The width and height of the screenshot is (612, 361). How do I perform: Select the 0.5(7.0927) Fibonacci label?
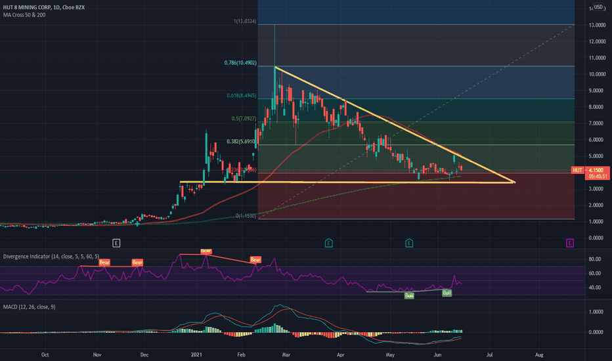pos(244,118)
